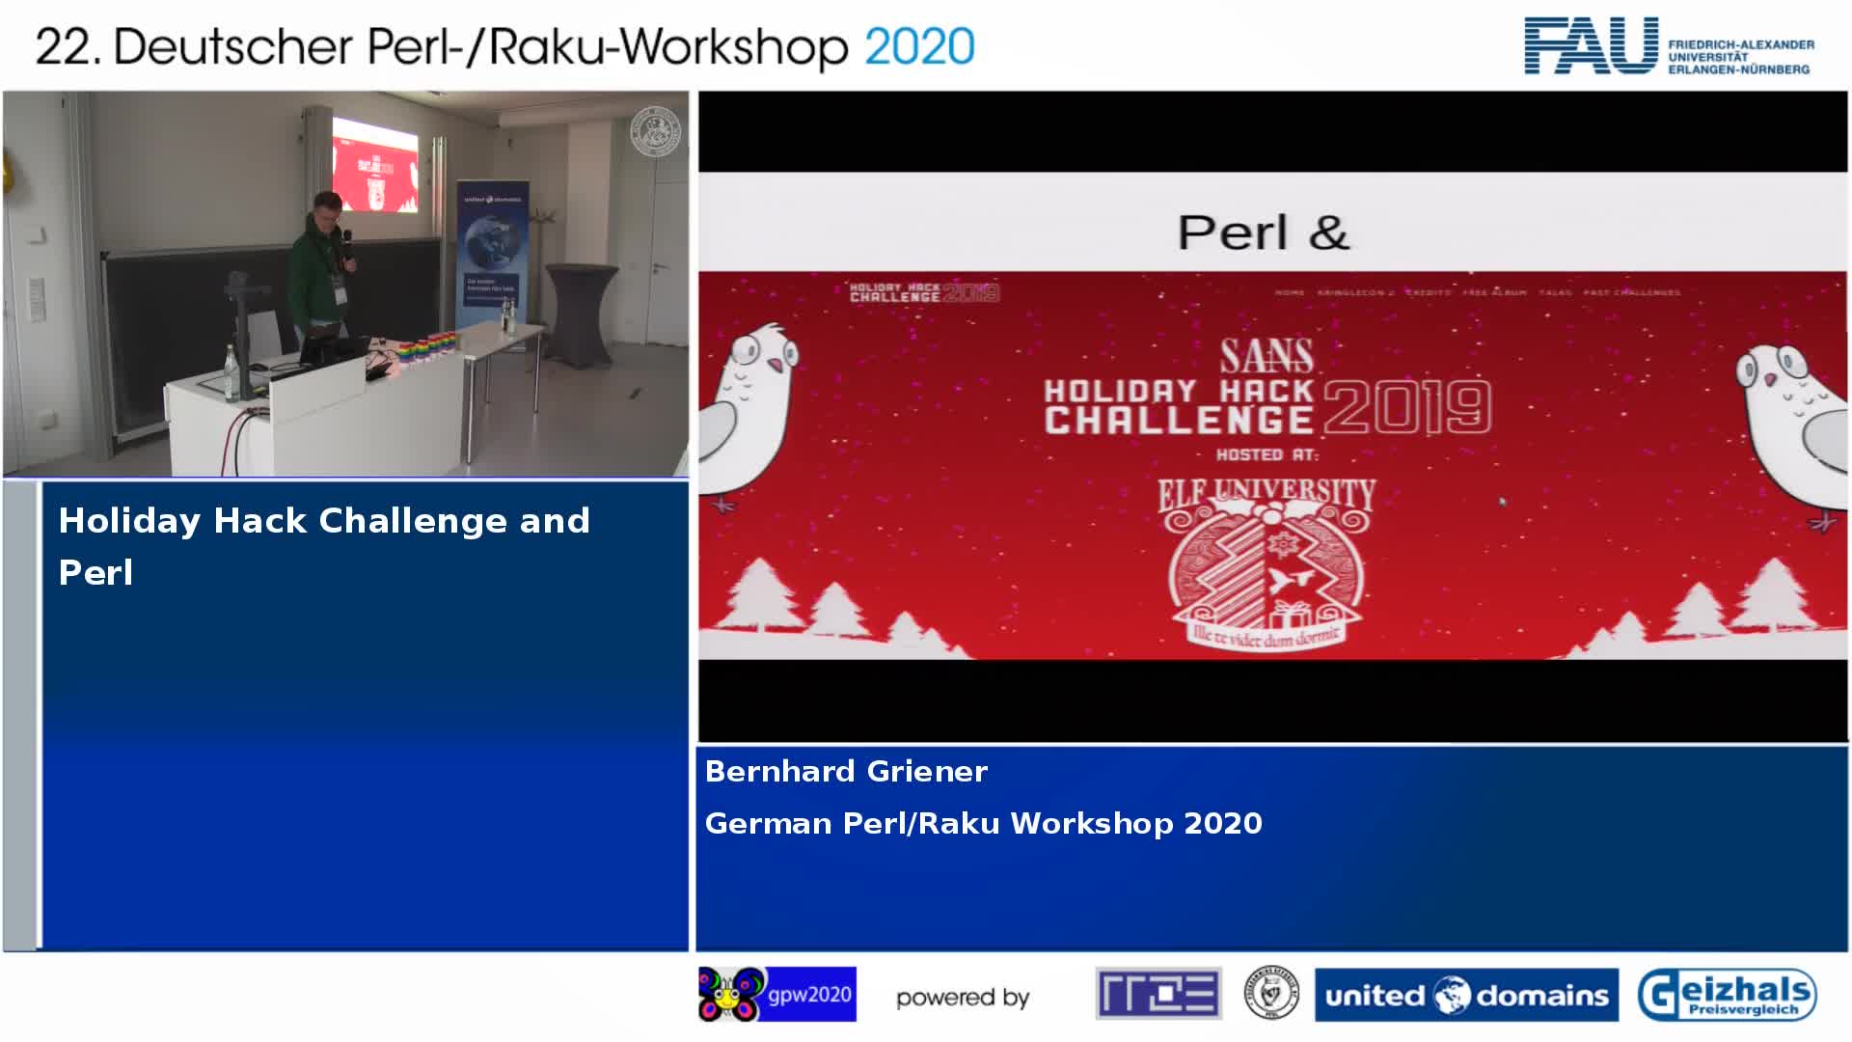1852x1042 pixels.
Task: Open the CREDITS navigation item
Action: point(1428,291)
